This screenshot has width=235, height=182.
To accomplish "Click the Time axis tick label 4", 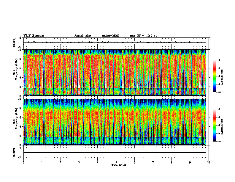I will click(98, 162).
